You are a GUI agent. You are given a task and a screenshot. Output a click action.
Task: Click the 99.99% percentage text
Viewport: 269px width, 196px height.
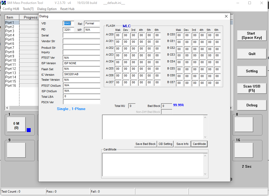pos(179,105)
